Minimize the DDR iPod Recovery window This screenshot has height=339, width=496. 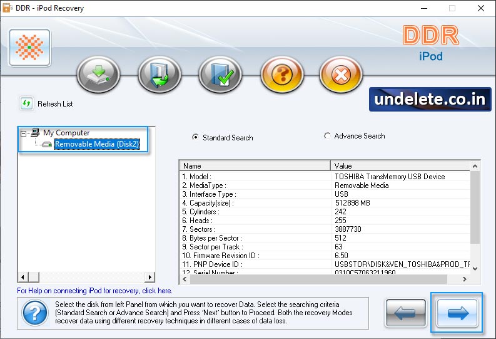(x=424, y=8)
